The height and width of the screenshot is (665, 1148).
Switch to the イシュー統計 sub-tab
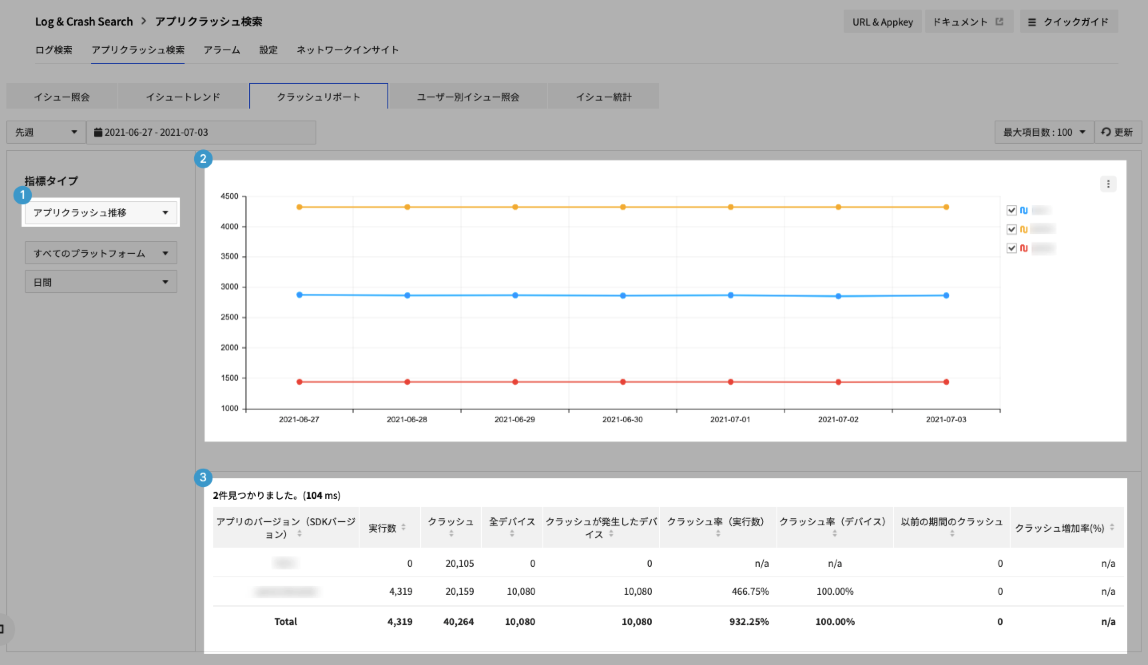pyautogui.click(x=604, y=96)
